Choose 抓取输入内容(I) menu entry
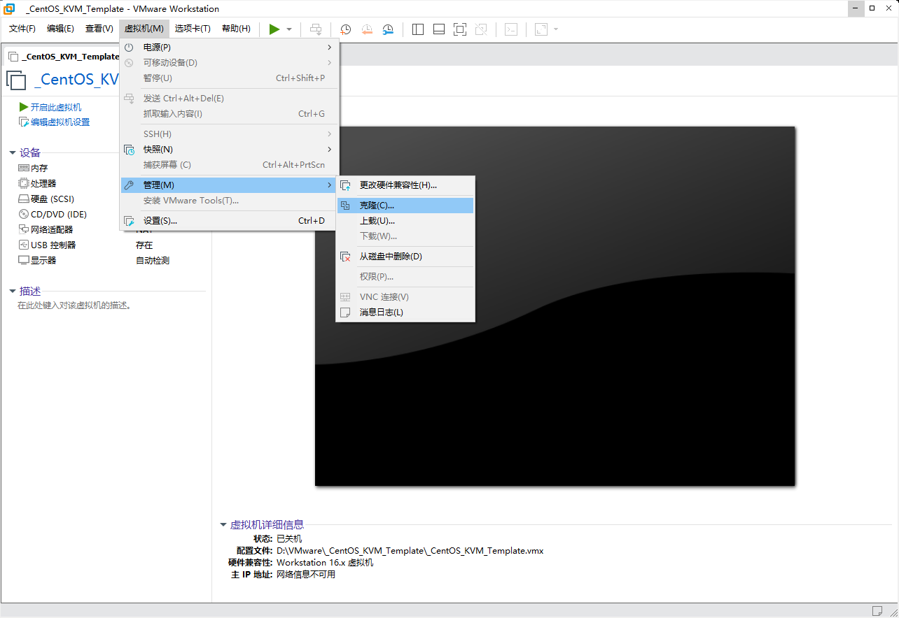 (229, 114)
